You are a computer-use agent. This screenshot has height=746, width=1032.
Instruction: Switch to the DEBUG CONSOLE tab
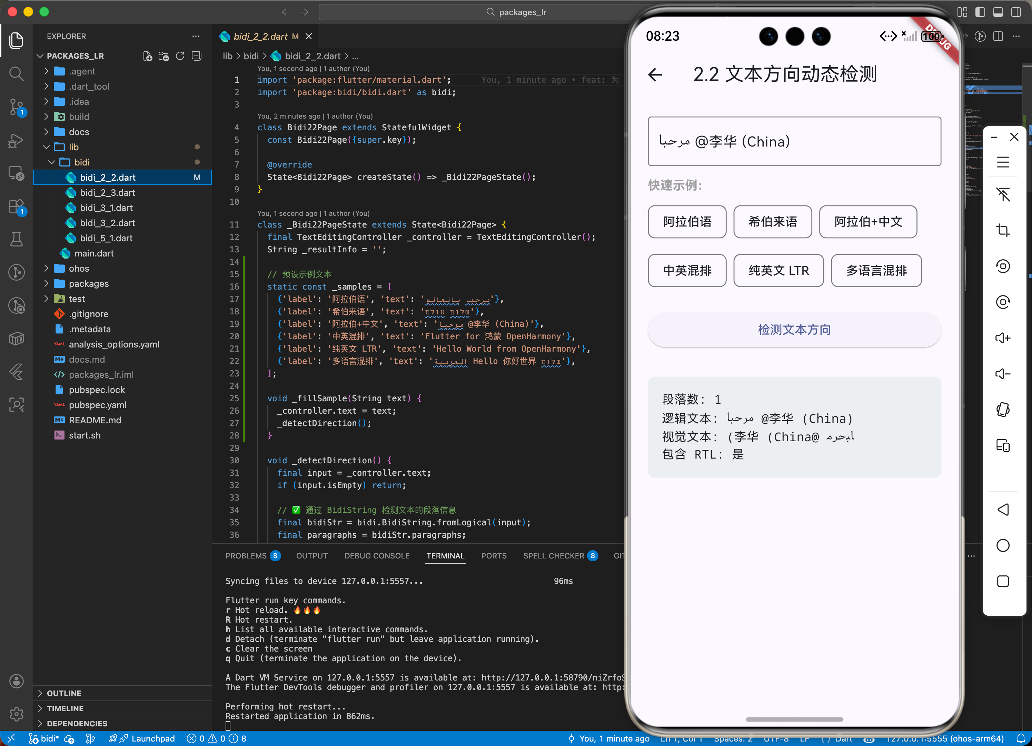tap(377, 556)
